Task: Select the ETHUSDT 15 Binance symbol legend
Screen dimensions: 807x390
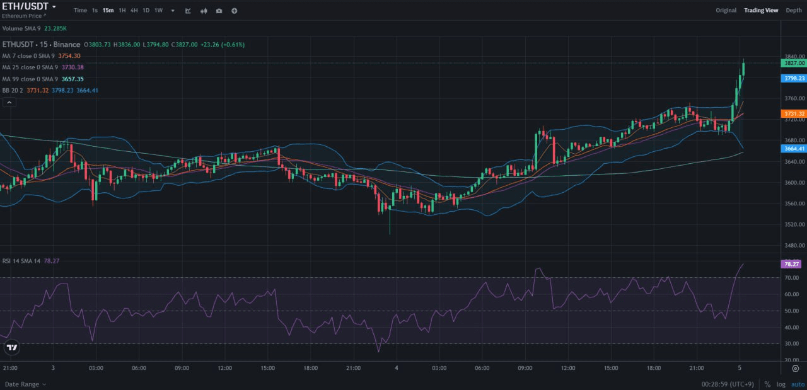Action: (x=41, y=45)
